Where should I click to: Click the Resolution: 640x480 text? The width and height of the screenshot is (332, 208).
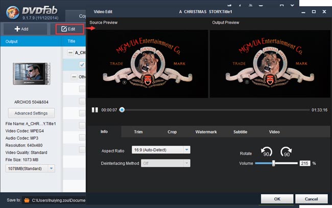pyautogui.click(x=24, y=145)
